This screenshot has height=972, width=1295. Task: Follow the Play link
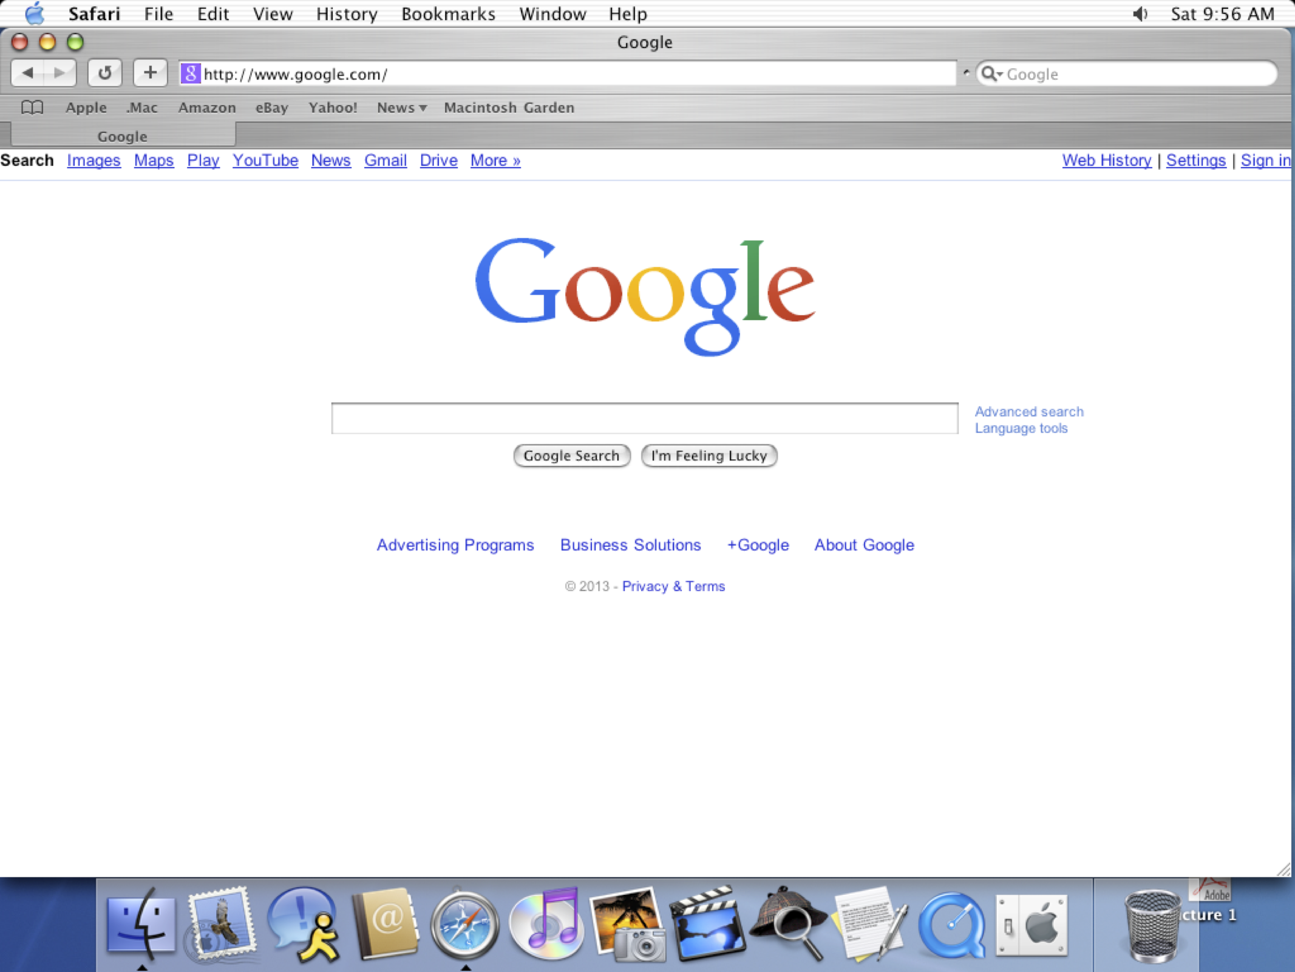tap(203, 160)
